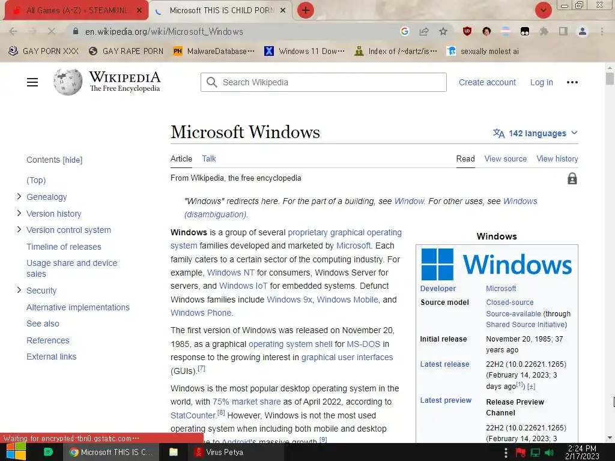Click the [±] edit link in Latest release
The width and height of the screenshot is (615, 461).
pos(531,387)
